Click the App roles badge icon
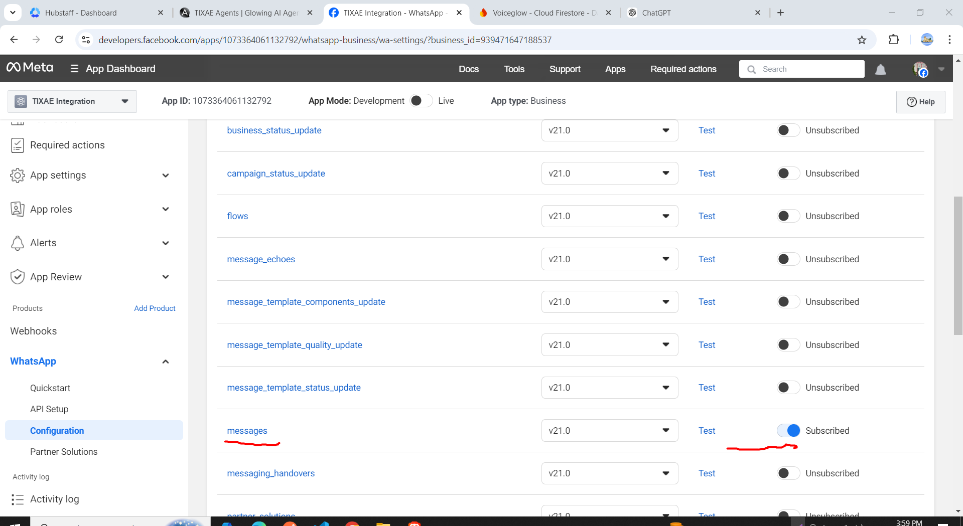The image size is (963, 526). click(17, 209)
